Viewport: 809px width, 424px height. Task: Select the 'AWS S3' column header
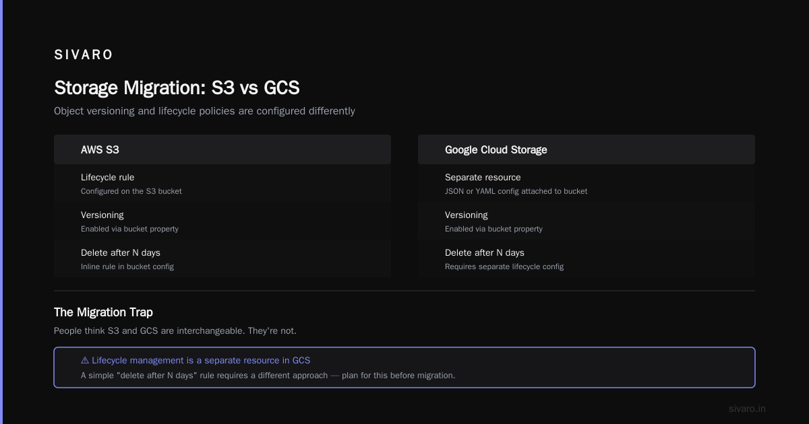pyautogui.click(x=222, y=149)
